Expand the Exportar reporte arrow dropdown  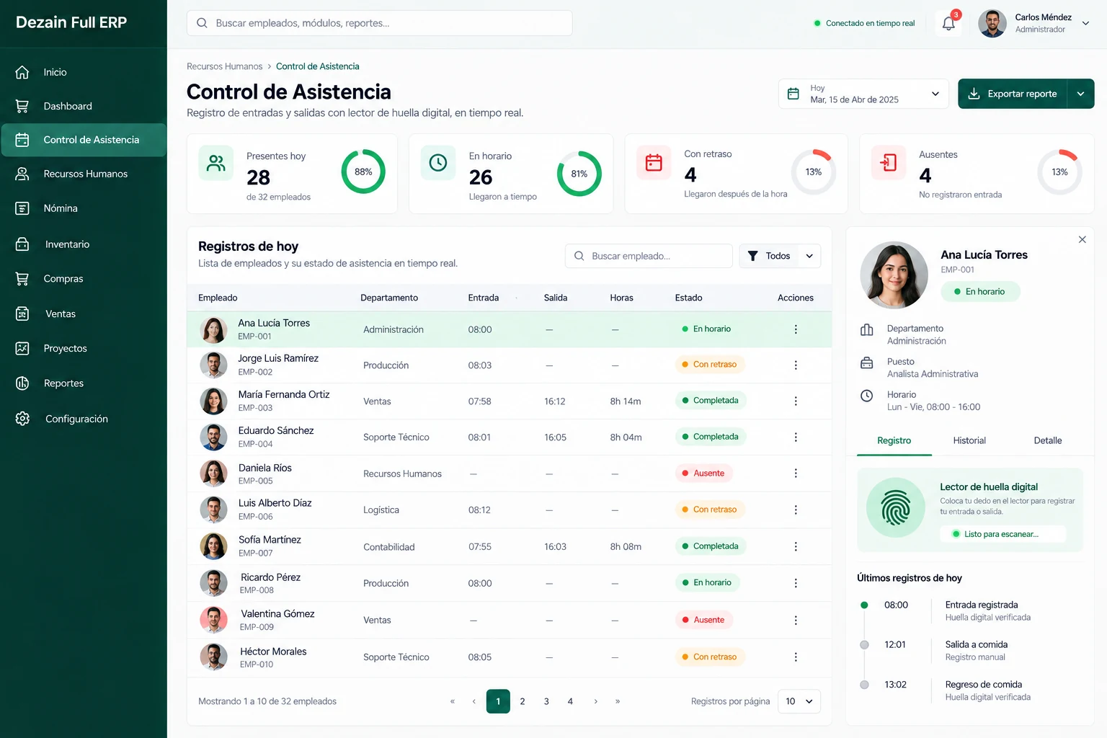(x=1080, y=94)
